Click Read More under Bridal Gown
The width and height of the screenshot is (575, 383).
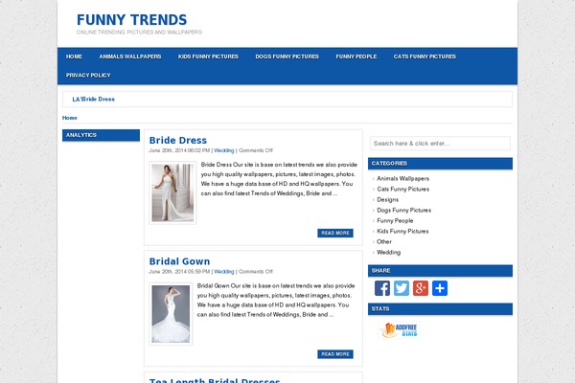click(334, 354)
